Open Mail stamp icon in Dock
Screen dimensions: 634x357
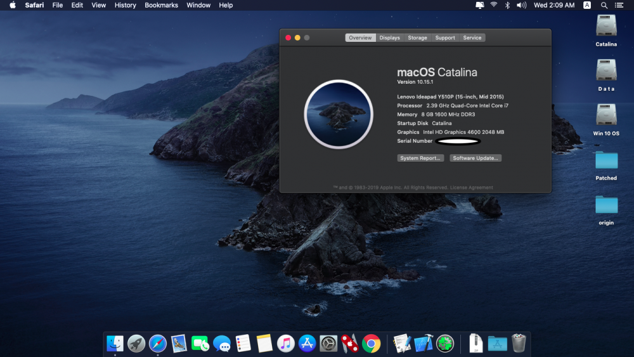[x=179, y=344]
